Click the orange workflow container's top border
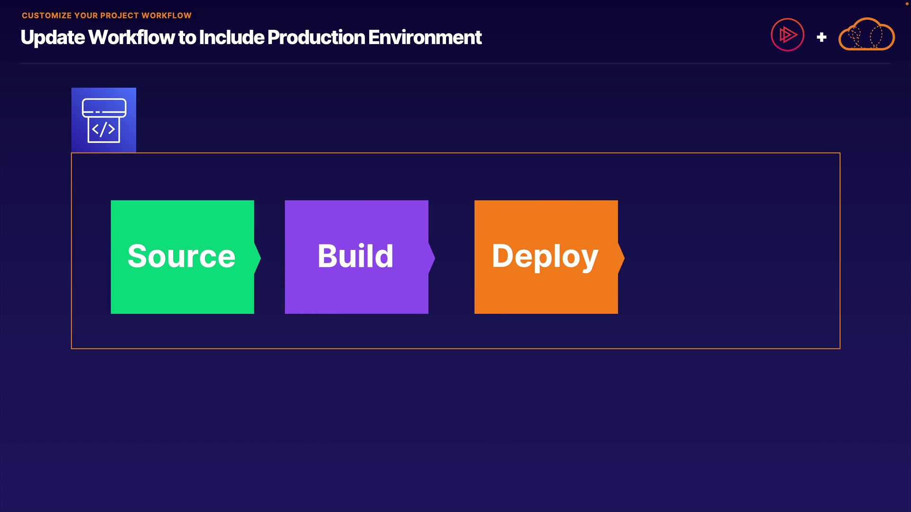 point(455,153)
